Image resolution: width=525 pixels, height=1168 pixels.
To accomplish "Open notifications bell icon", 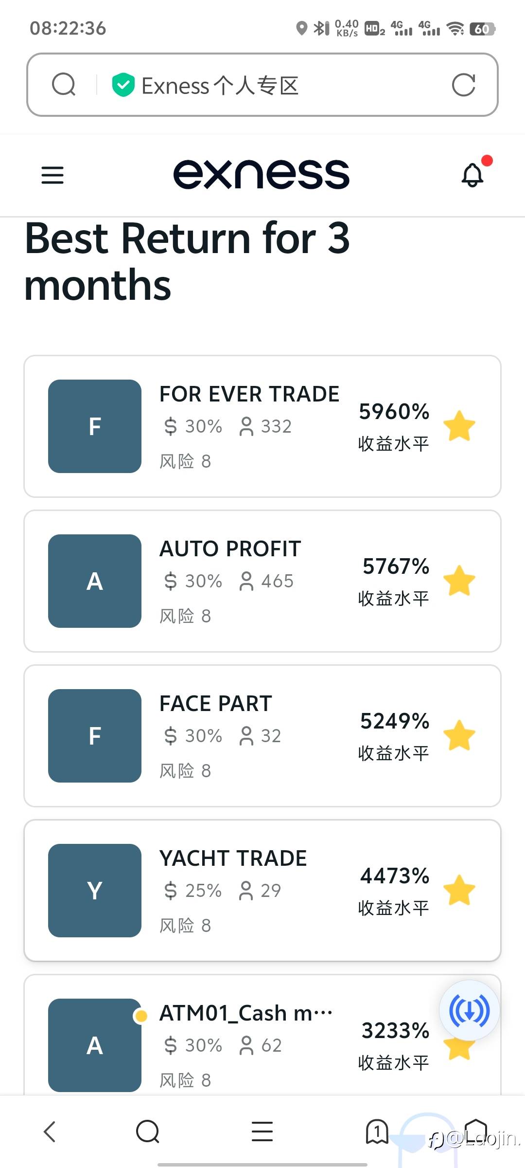I will 472,175.
